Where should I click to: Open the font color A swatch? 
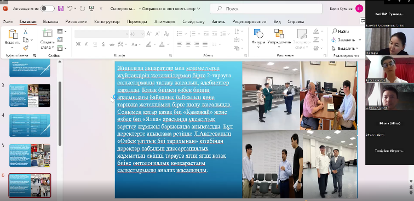(x=162, y=44)
